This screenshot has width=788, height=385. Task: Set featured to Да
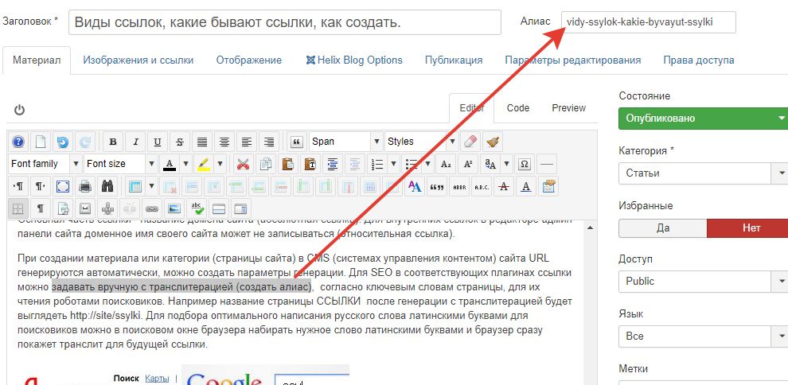662,227
